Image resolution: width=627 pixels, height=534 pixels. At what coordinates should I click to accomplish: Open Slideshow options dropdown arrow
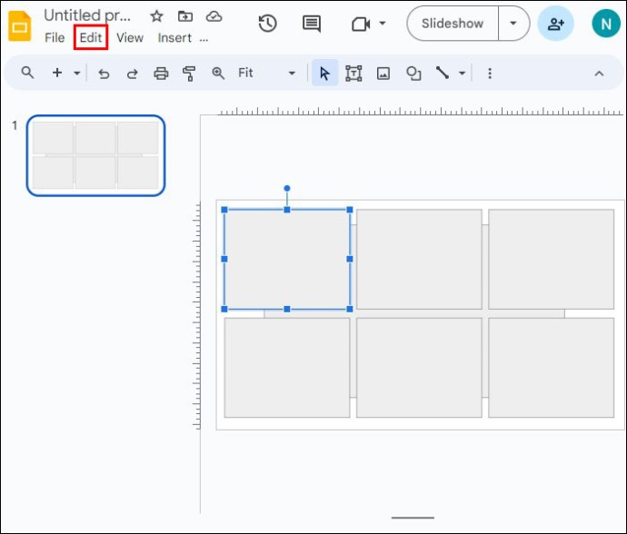pyautogui.click(x=513, y=24)
